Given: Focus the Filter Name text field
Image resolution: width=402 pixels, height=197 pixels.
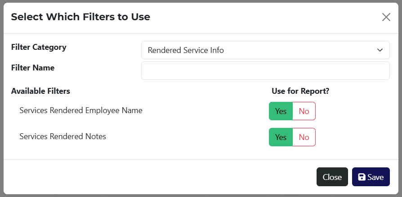Looking at the screenshot, I should [x=265, y=71].
